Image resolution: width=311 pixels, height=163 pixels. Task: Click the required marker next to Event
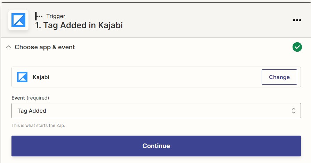[38, 98]
